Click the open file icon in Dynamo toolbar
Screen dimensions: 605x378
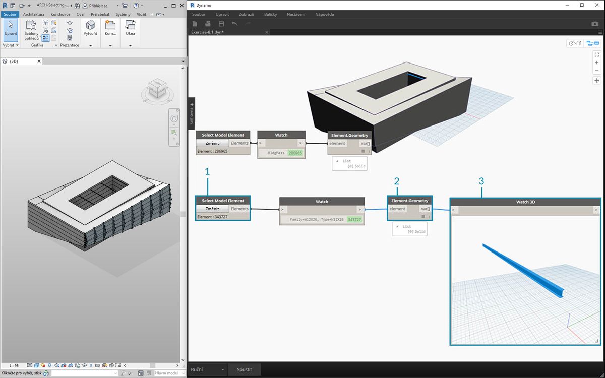point(208,24)
